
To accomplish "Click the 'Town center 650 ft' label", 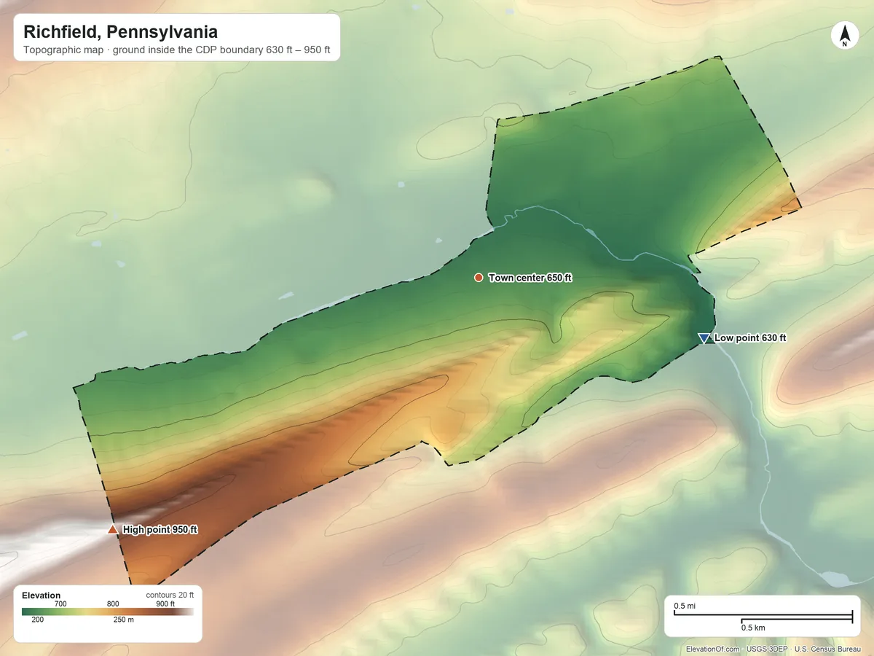I will tap(530, 278).
